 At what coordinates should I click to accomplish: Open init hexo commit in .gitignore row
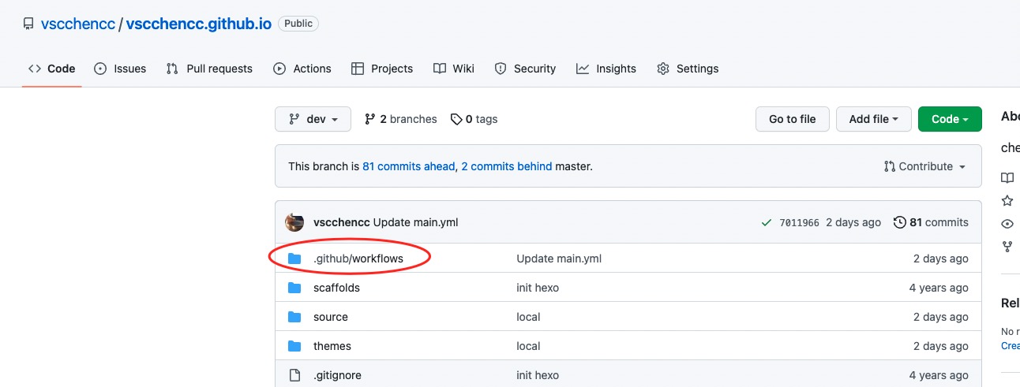pos(538,375)
